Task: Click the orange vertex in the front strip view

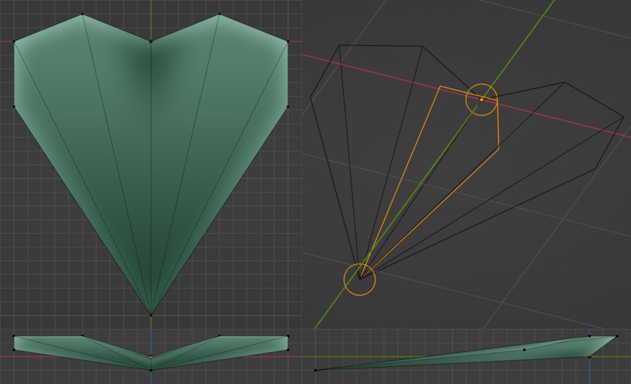Action: tap(151, 357)
